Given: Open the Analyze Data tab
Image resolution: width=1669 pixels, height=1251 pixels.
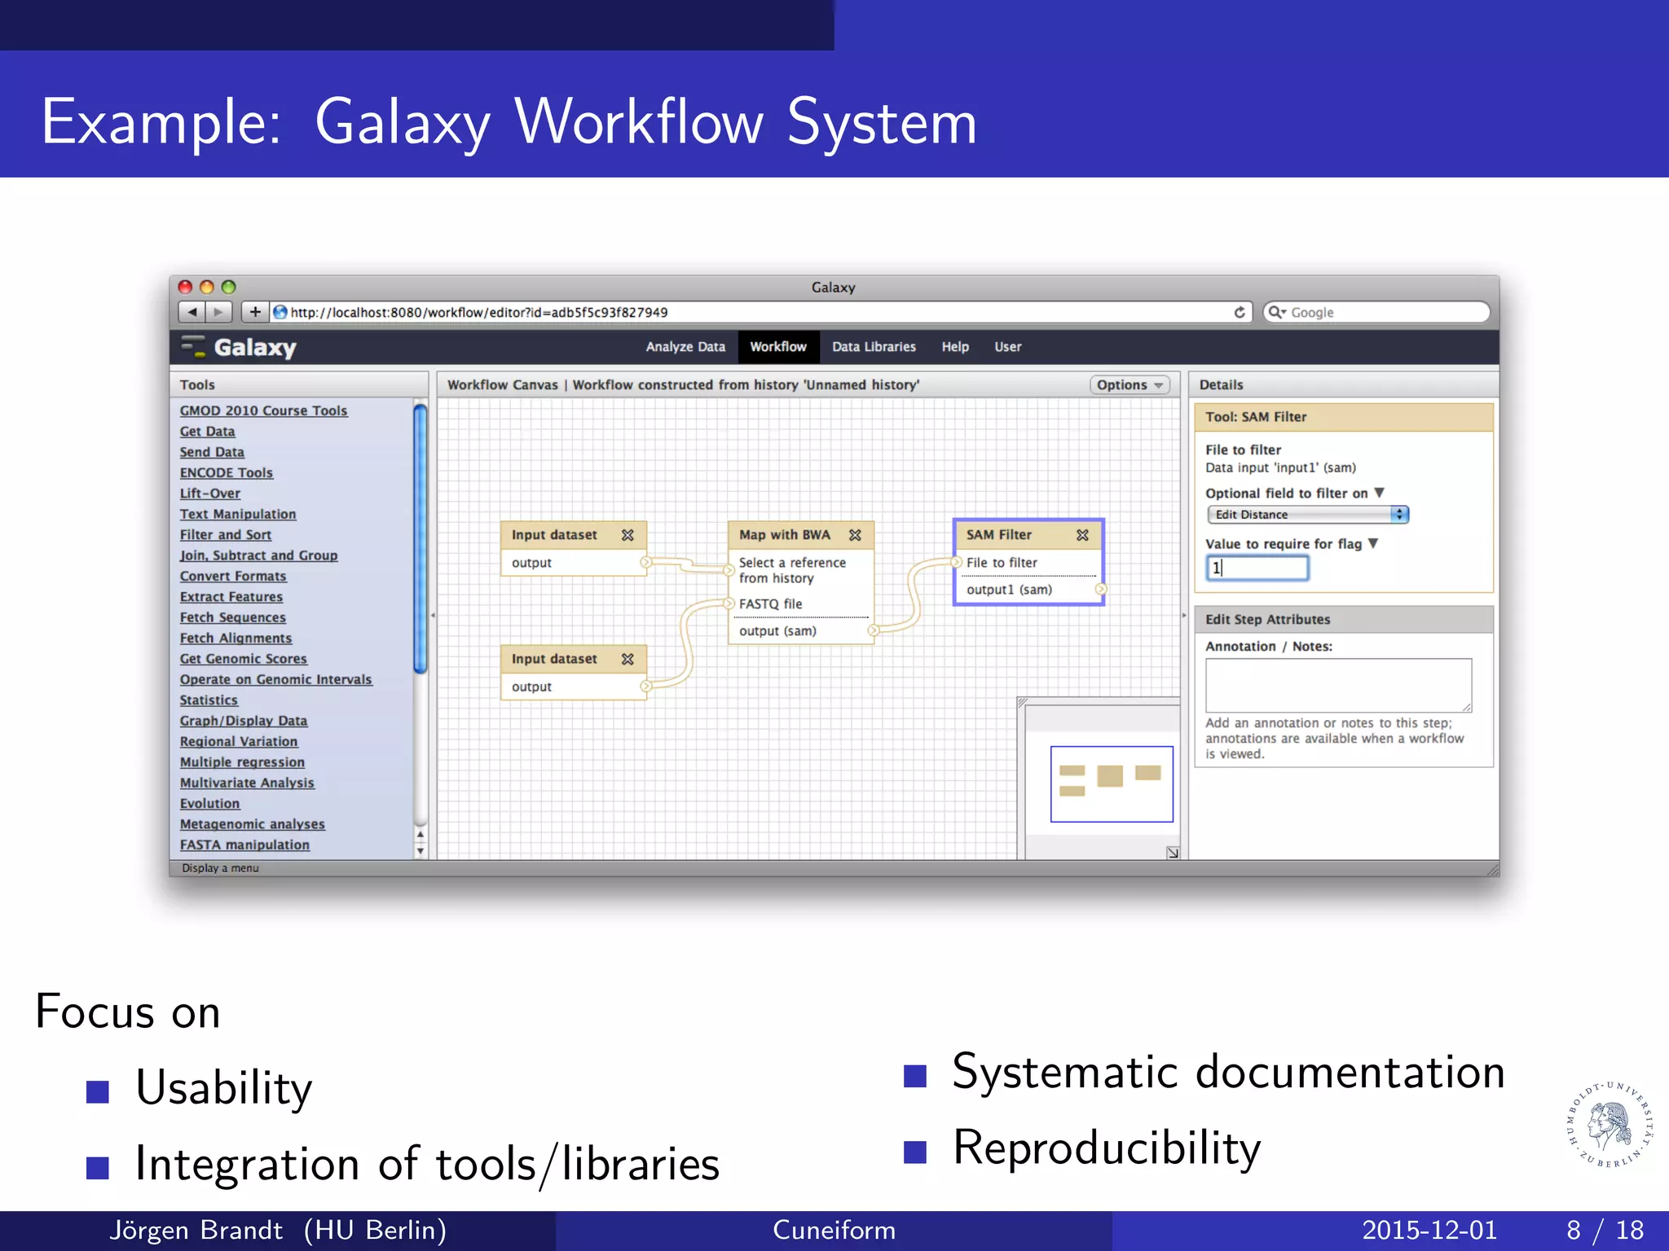Looking at the screenshot, I should 685,347.
